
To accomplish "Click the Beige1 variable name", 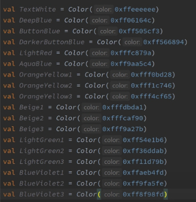I will 31,107.
